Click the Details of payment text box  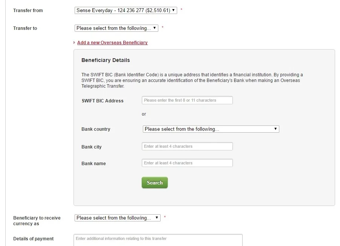(158, 240)
